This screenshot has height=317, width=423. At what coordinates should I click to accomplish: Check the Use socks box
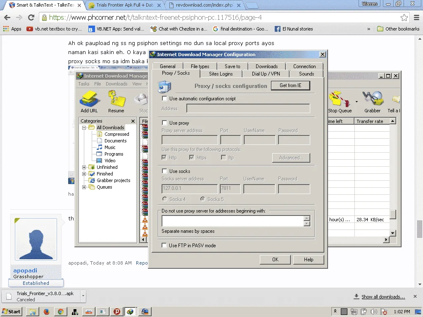[164, 171]
